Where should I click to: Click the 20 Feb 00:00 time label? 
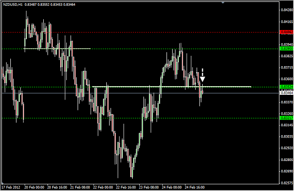[34, 187]
